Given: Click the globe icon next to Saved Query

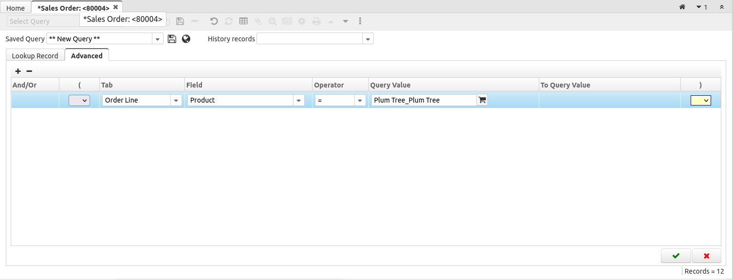Looking at the screenshot, I should (x=186, y=39).
